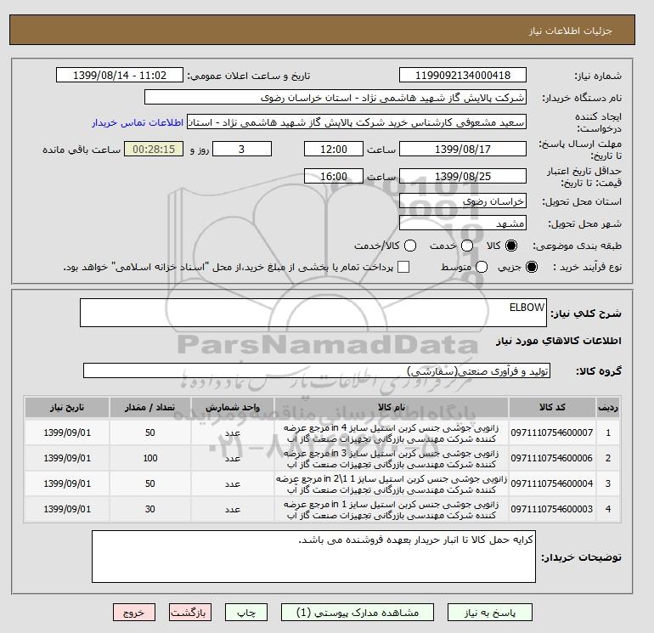The image size is (654, 633).
Task: Click the چاپ print button
Action: 246,613
